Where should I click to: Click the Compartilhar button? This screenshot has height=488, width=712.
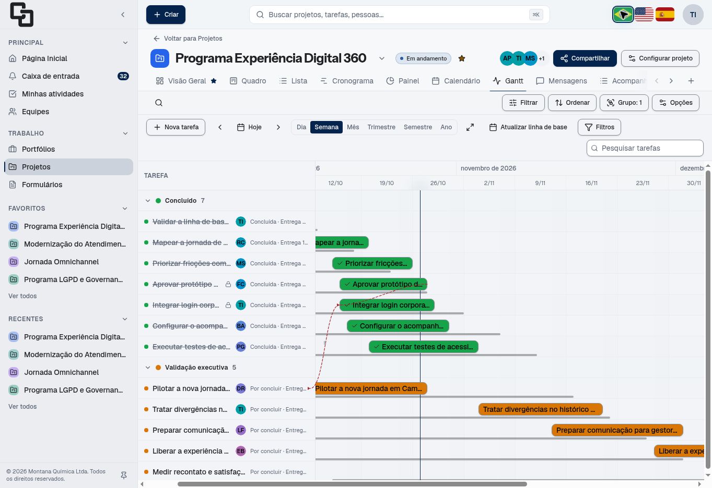click(585, 58)
